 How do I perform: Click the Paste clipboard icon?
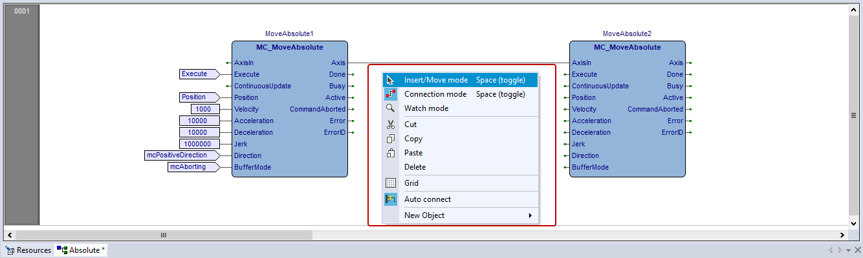click(390, 153)
